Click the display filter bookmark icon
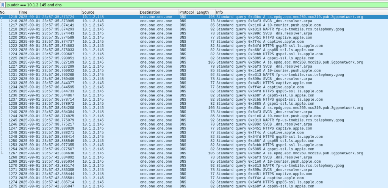This screenshot has height=188, width=388. pyautogui.click(x=3, y=4)
